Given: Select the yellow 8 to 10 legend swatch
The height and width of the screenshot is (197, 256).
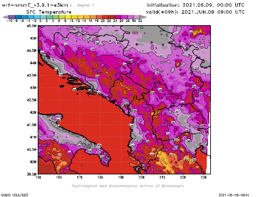Looking at the screenshot, I should pyautogui.click(x=68, y=17).
